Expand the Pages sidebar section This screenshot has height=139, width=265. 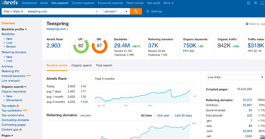(7, 136)
